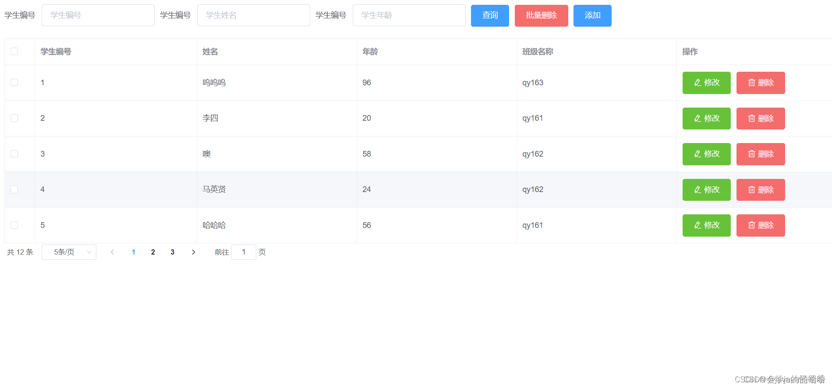Image resolution: width=832 pixels, height=388 pixels.
Task: Go to pagination page 2
Action: [x=153, y=252]
